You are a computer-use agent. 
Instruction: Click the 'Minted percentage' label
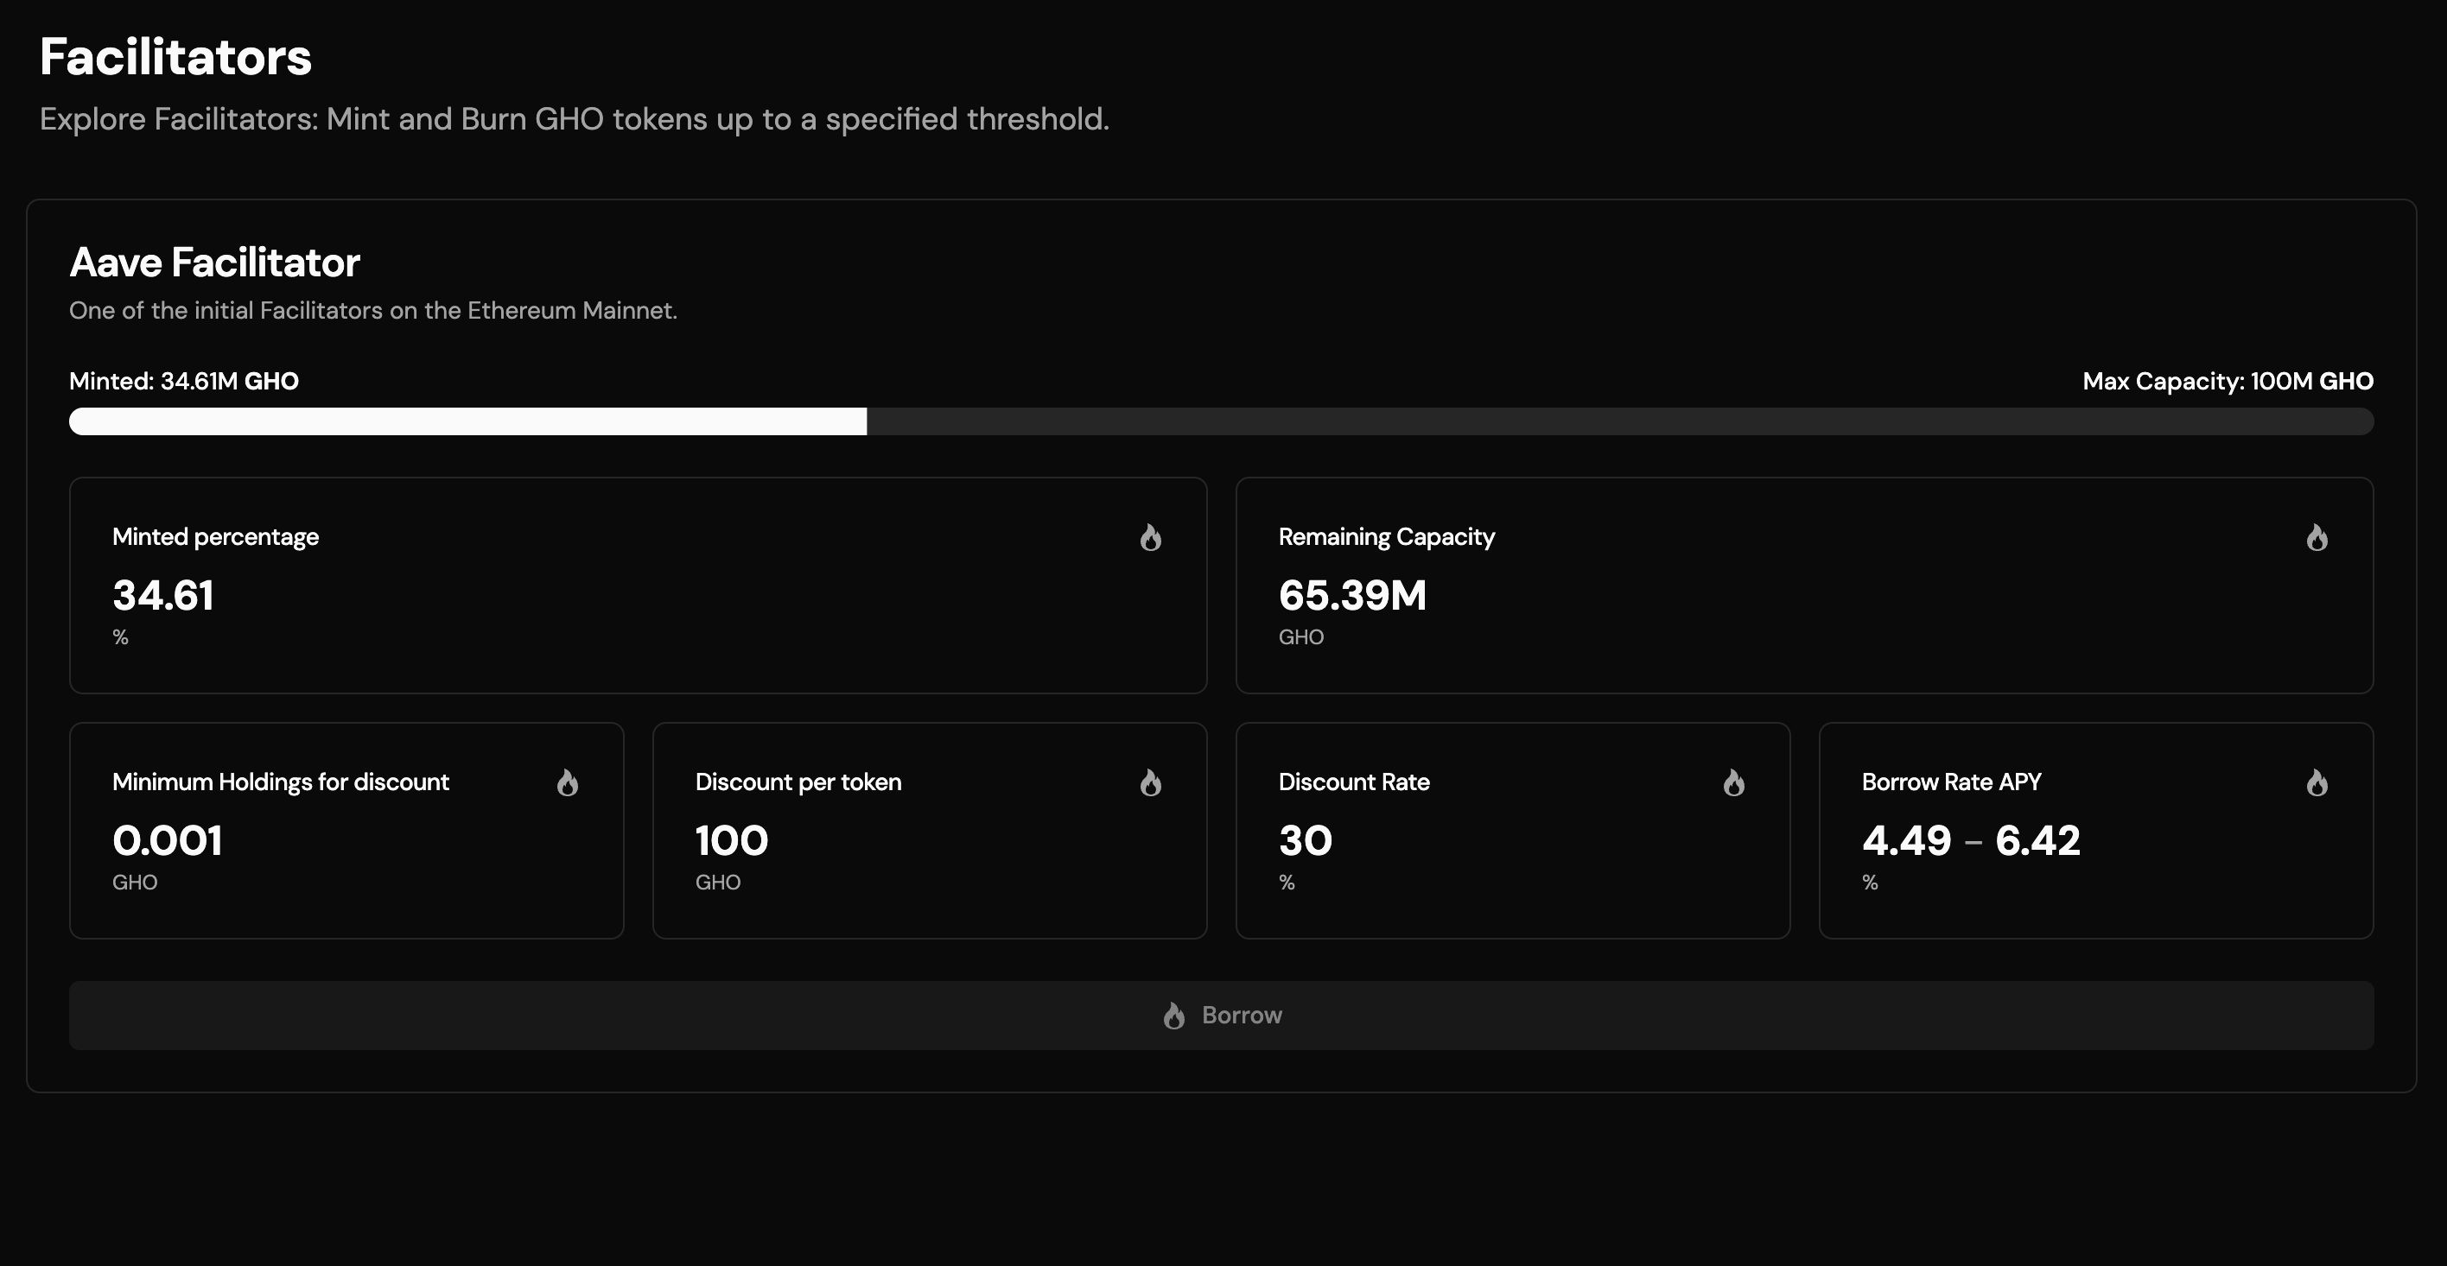click(216, 536)
